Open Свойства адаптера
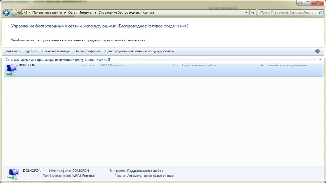 coord(56,51)
